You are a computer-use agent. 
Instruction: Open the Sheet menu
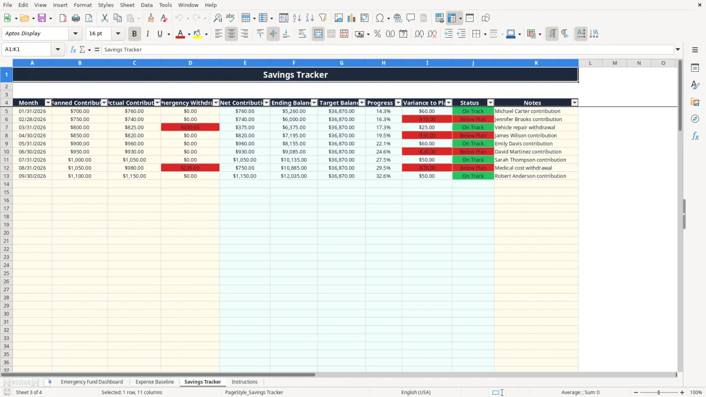(127, 5)
